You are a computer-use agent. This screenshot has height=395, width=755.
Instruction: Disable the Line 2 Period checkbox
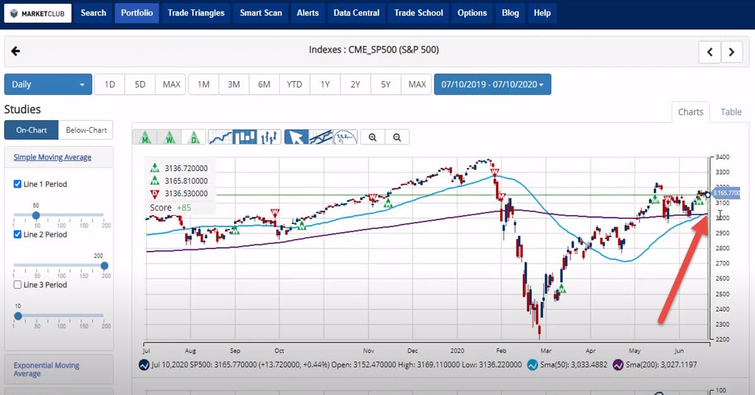coord(18,235)
